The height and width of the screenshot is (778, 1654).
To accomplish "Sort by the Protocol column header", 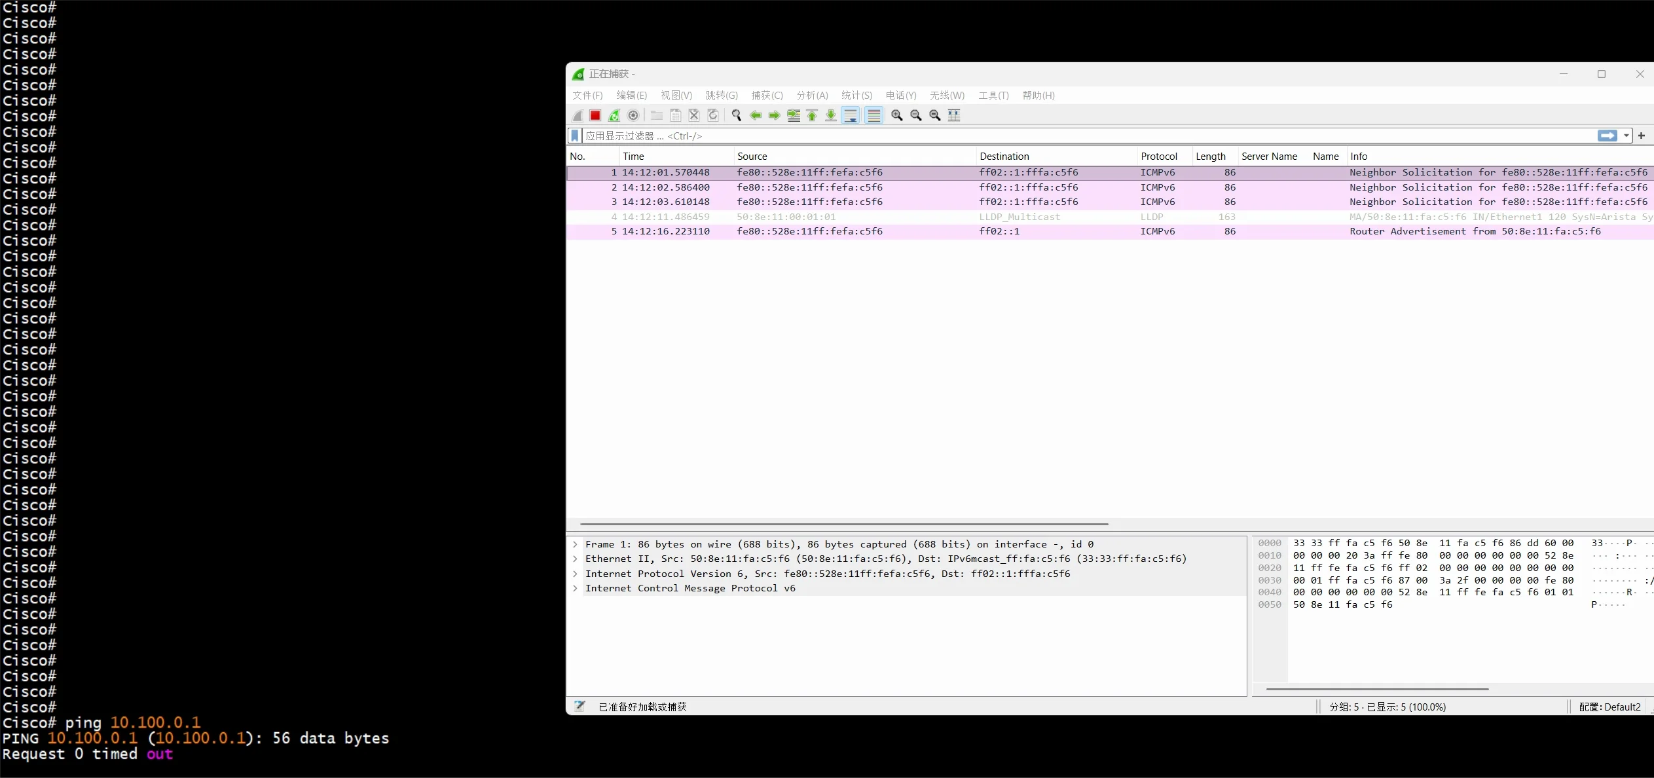I will pos(1164,157).
